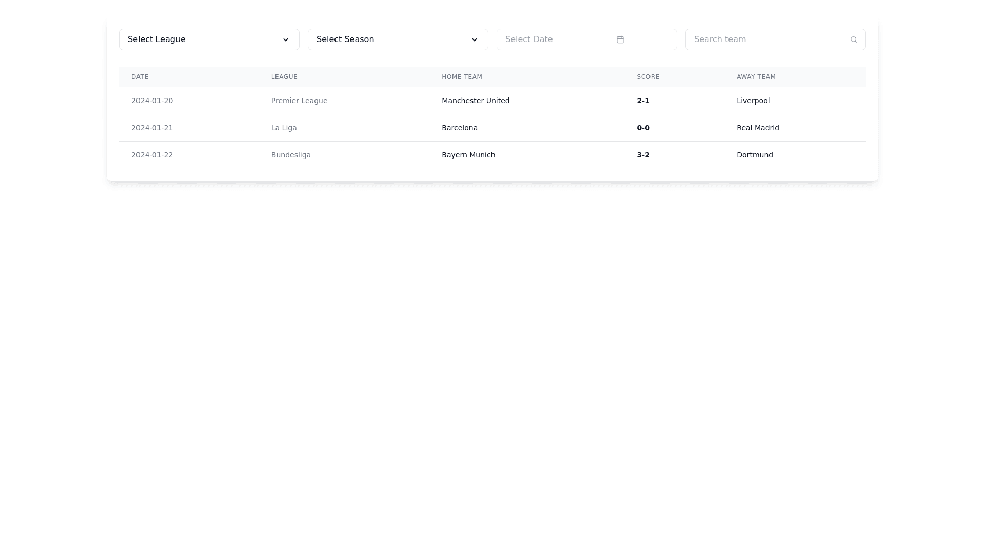Open the Select League dropdown
The image size is (985, 554).
208,39
